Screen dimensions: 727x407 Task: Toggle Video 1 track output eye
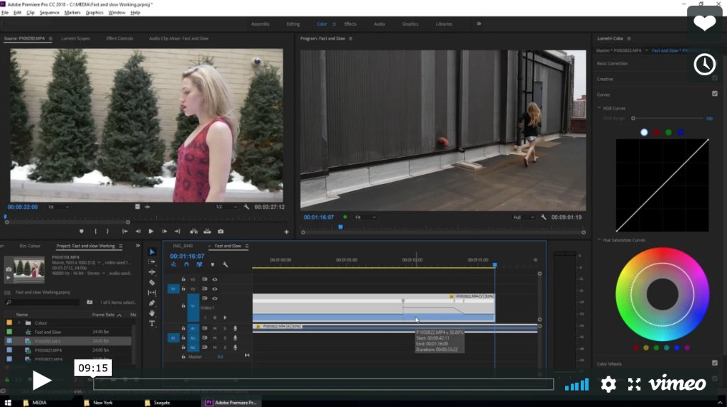pos(214,298)
